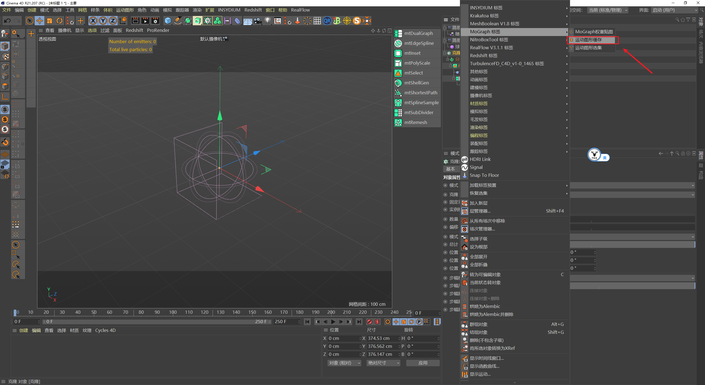Click frame 100 on the timeline ruler
705x385 pixels.
point(173,312)
